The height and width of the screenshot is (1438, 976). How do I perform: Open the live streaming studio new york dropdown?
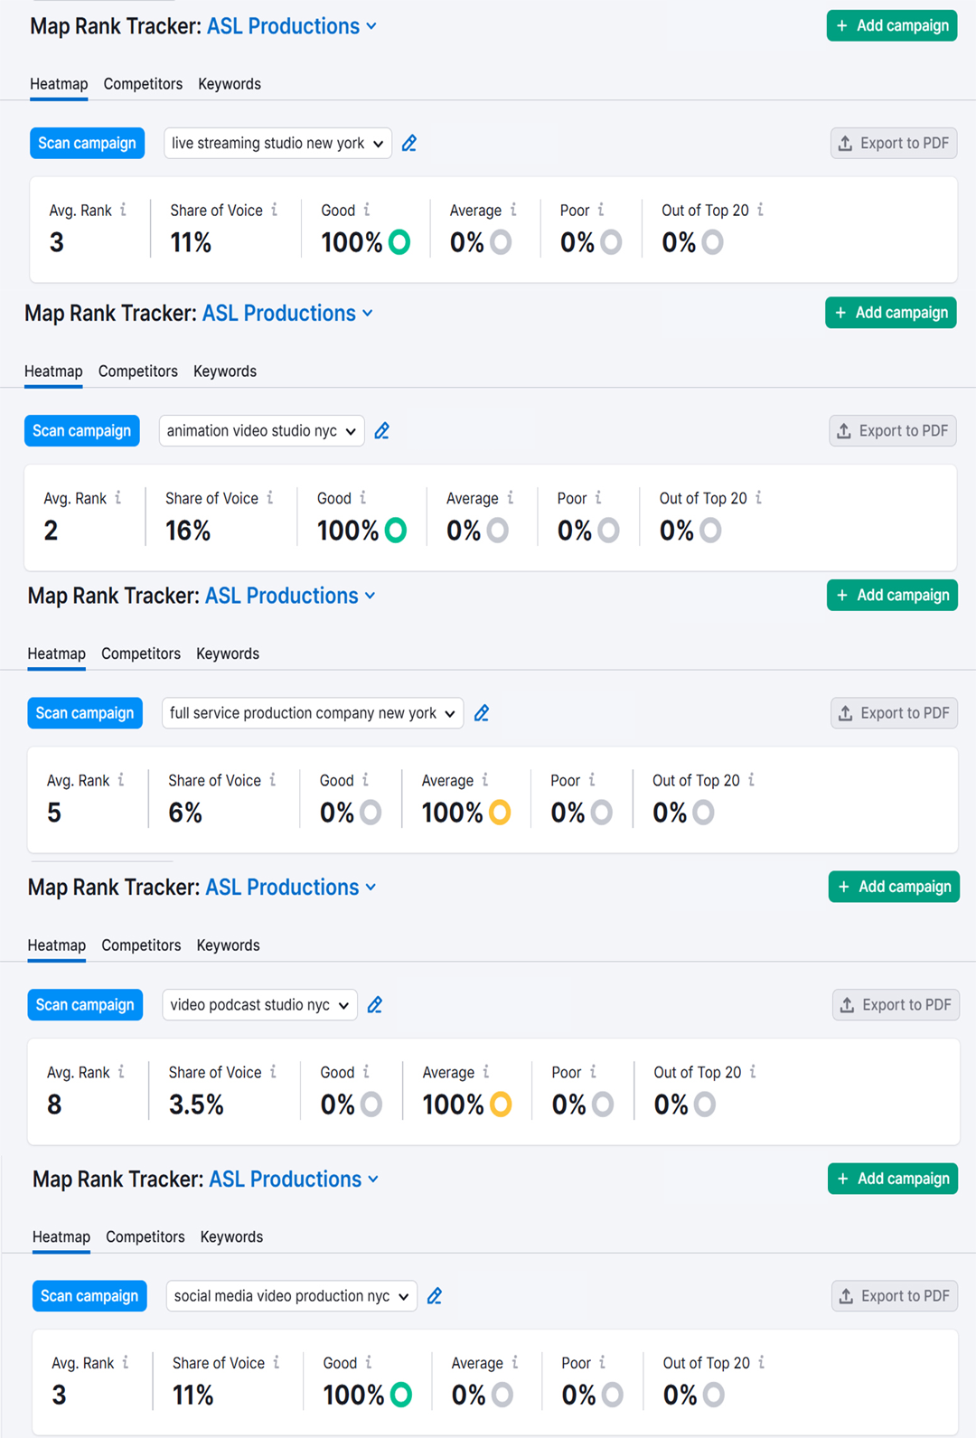point(277,144)
